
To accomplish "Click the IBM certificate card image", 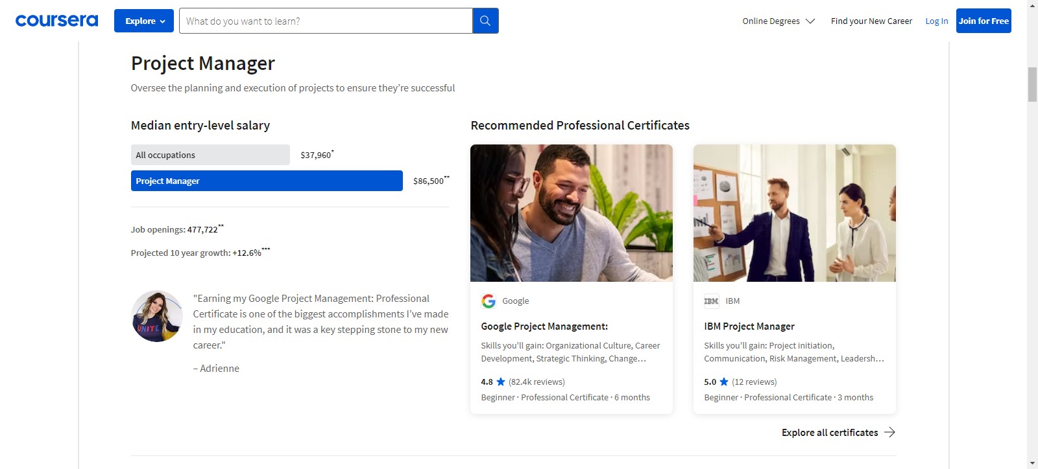I will pos(795,213).
